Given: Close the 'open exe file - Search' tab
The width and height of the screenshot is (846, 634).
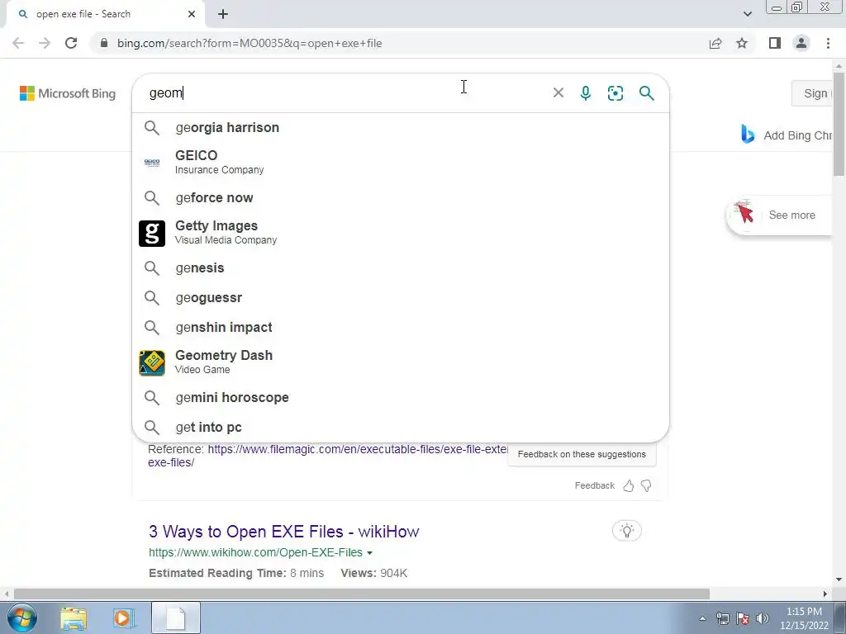Looking at the screenshot, I should 192,14.
